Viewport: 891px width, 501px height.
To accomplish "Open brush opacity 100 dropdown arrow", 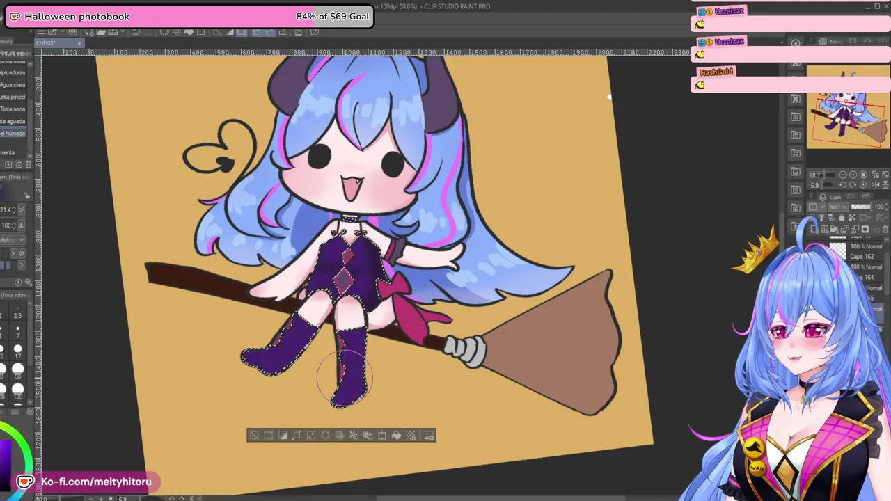I will [21, 225].
